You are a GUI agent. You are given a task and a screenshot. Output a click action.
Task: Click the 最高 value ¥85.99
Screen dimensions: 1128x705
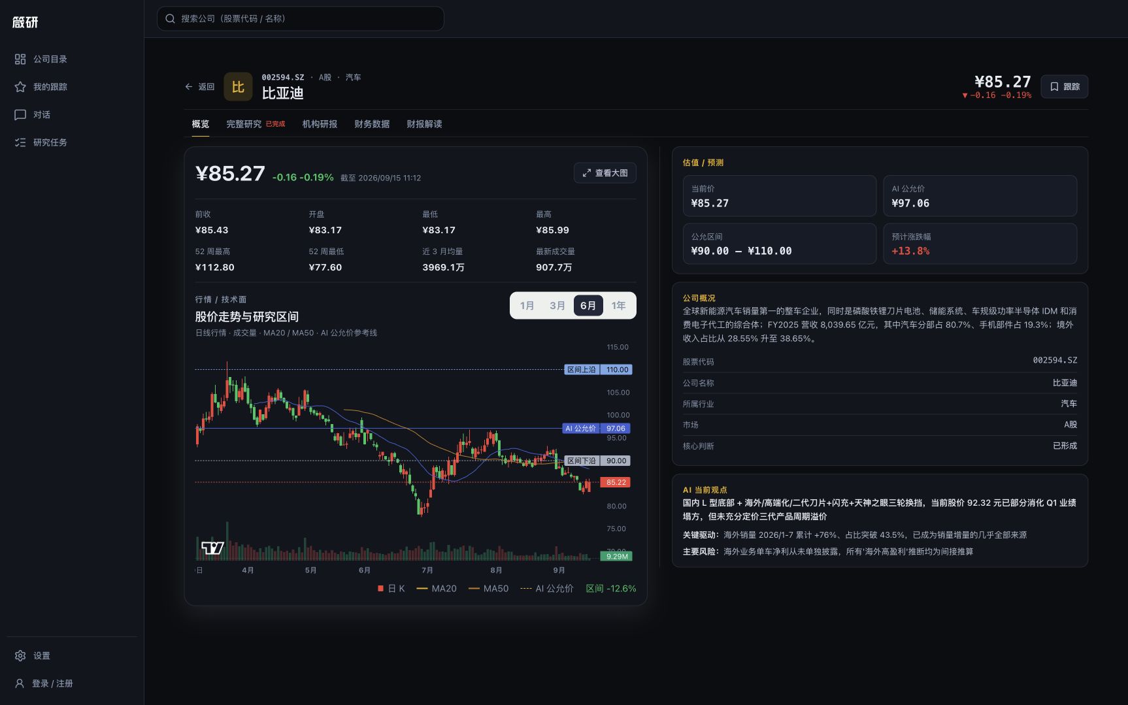click(x=552, y=230)
